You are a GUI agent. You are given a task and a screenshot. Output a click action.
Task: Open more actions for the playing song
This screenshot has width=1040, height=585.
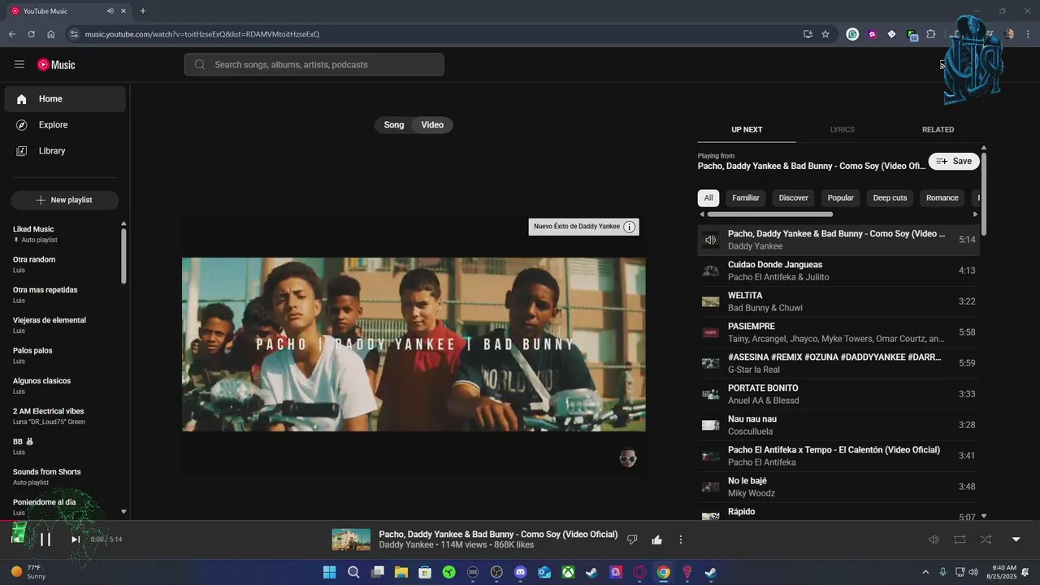coord(681,539)
